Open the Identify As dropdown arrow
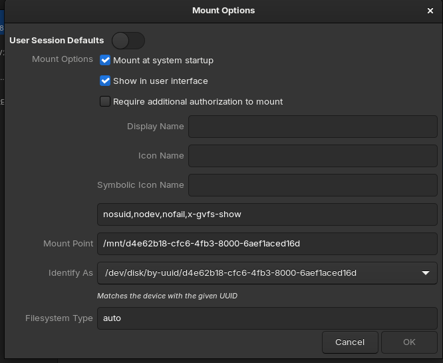 426,273
